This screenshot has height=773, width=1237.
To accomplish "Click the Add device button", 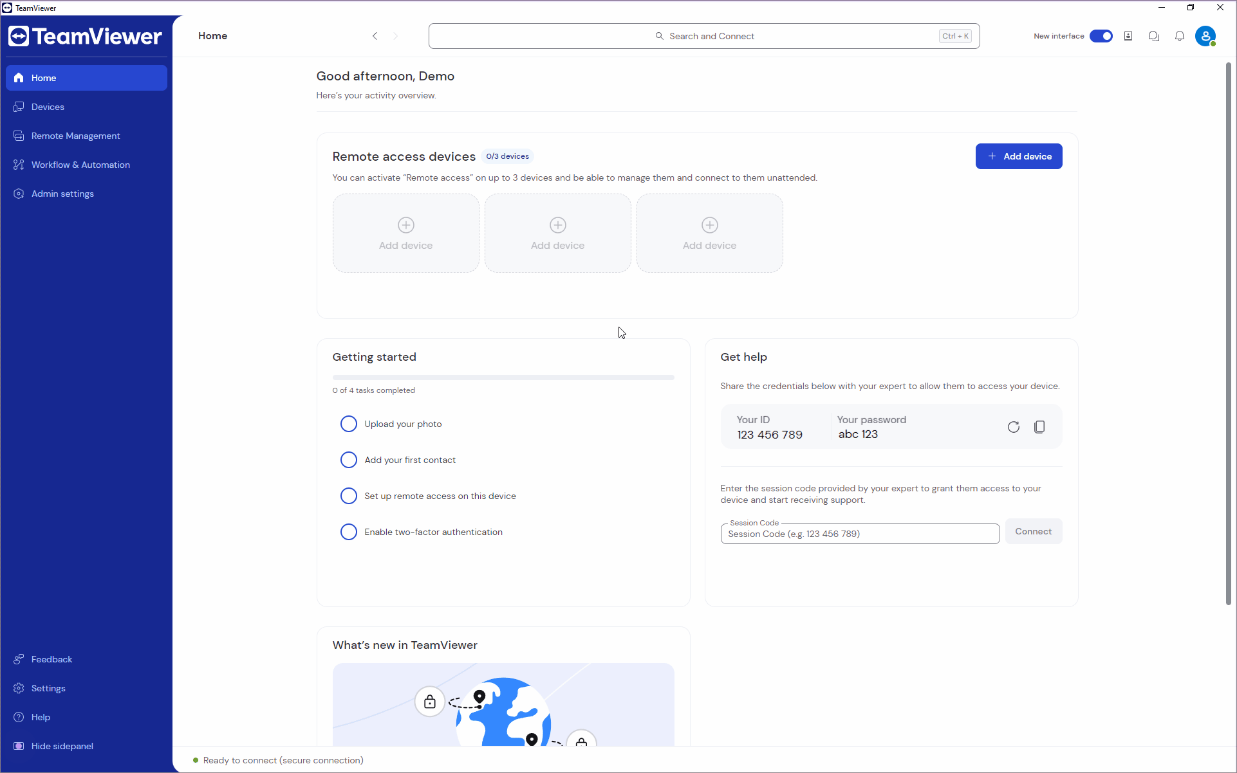I will click(1019, 156).
